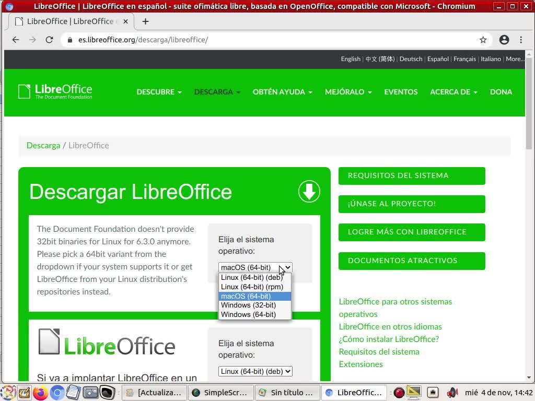Switch to the Sin título taskbar window
The image size is (535, 401).
[287, 393]
